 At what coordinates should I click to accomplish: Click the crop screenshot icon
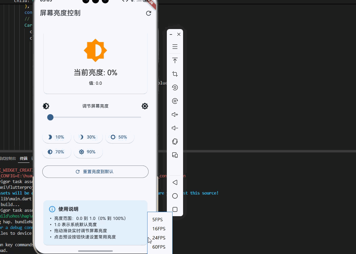tap(175, 74)
